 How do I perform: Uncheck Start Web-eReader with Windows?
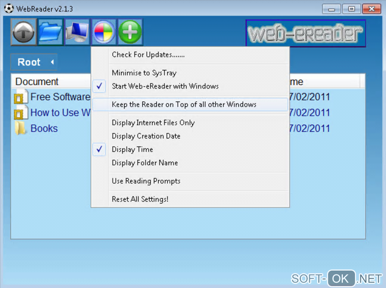[190, 86]
